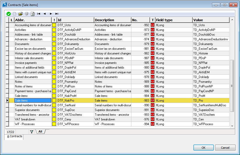
Task: Select Inferior sale documents description cell
Action: pos(113,58)
